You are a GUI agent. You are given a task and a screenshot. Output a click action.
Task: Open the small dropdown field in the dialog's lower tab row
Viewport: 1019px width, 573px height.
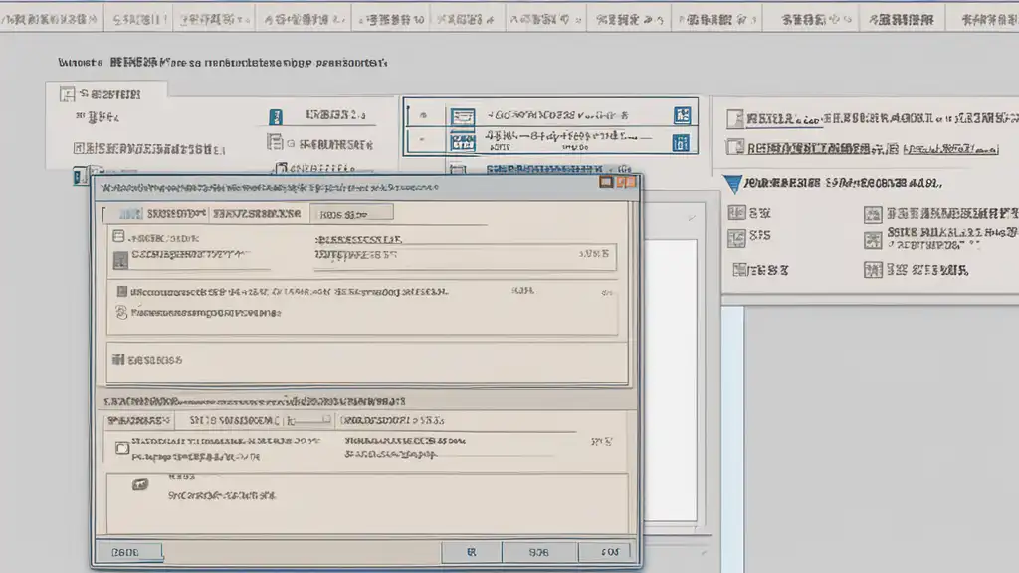click(x=308, y=421)
